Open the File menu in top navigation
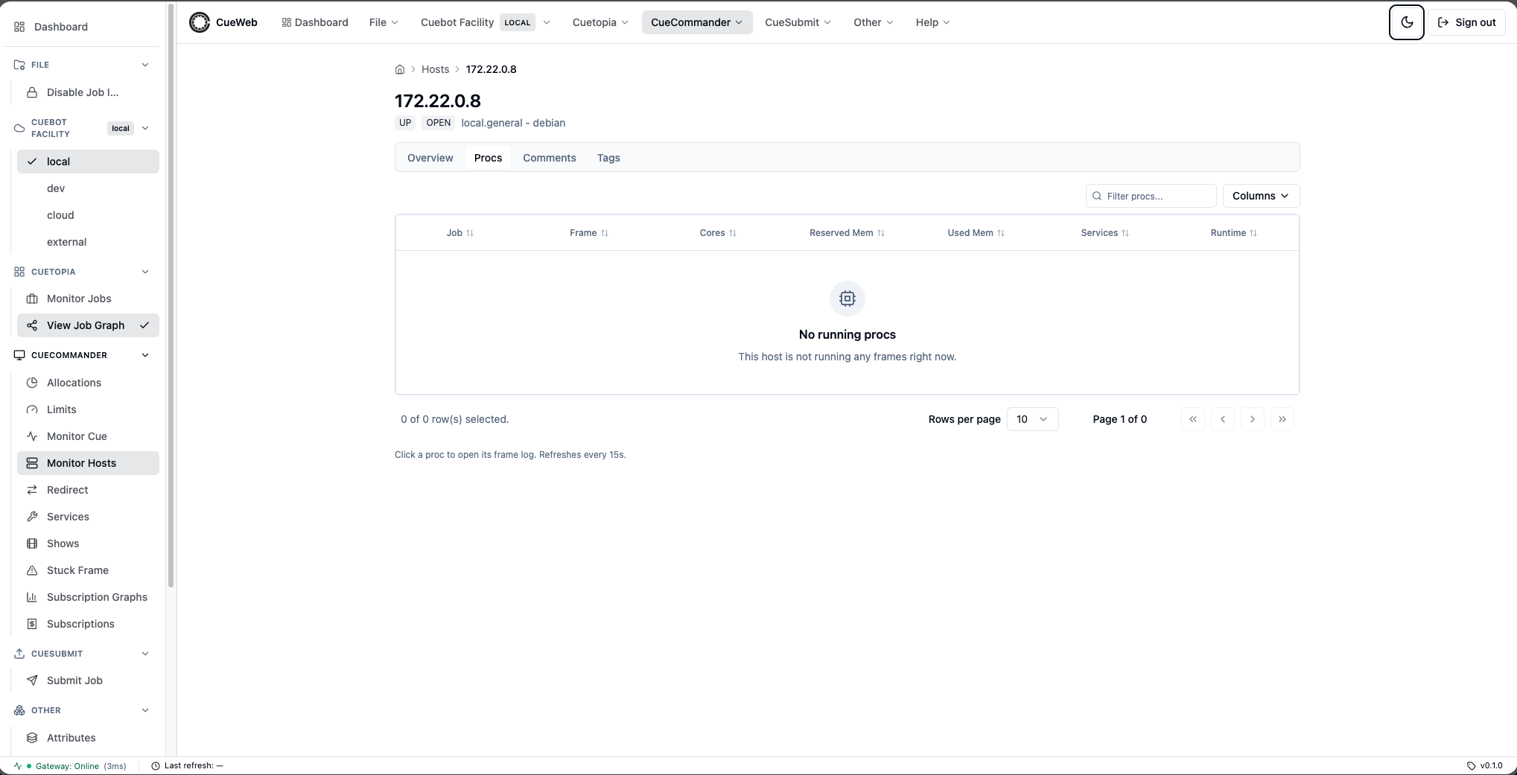The image size is (1517, 775). click(384, 22)
